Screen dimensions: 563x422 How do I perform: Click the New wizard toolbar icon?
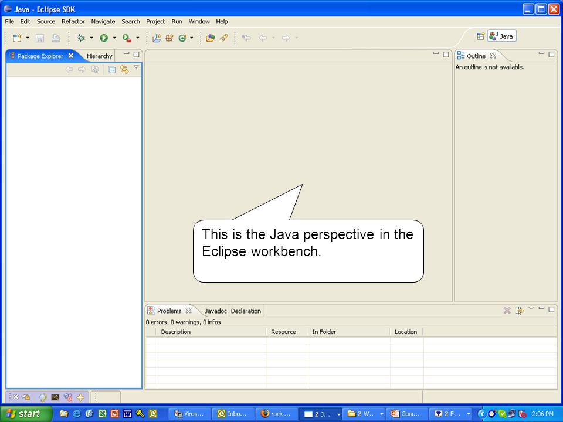point(17,38)
